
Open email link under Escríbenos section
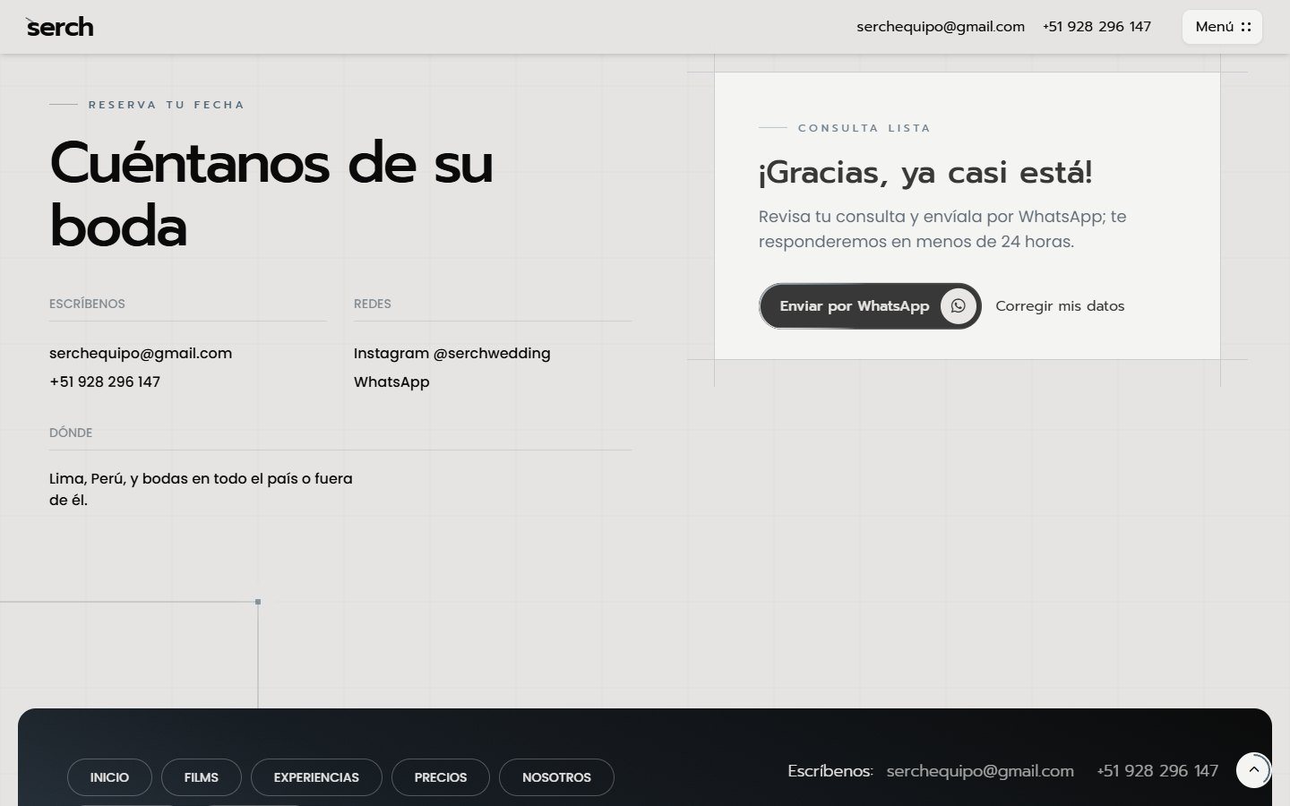pos(141,353)
